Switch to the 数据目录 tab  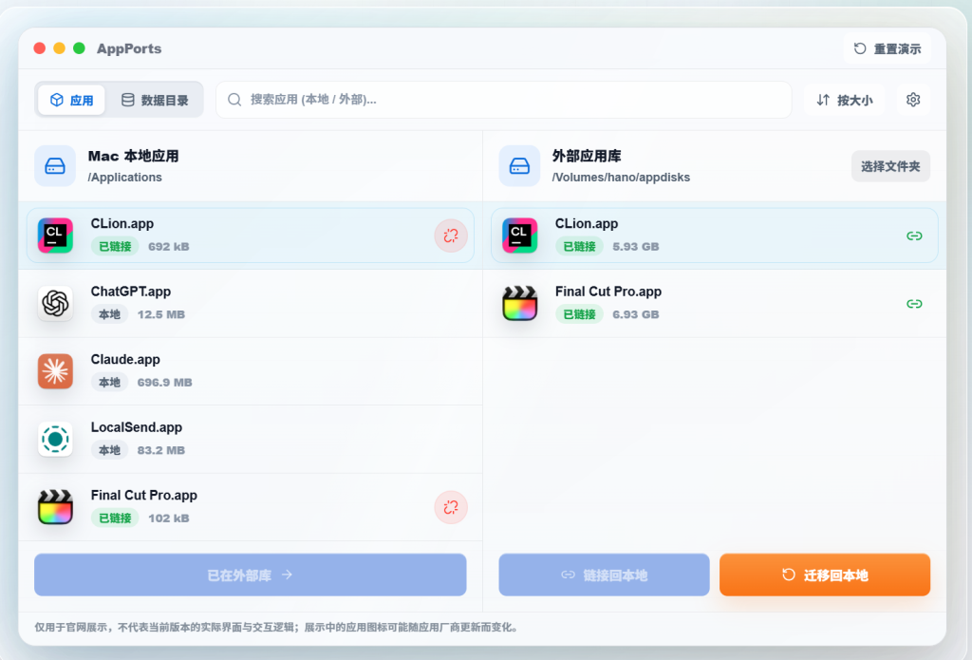pyautogui.click(x=155, y=100)
